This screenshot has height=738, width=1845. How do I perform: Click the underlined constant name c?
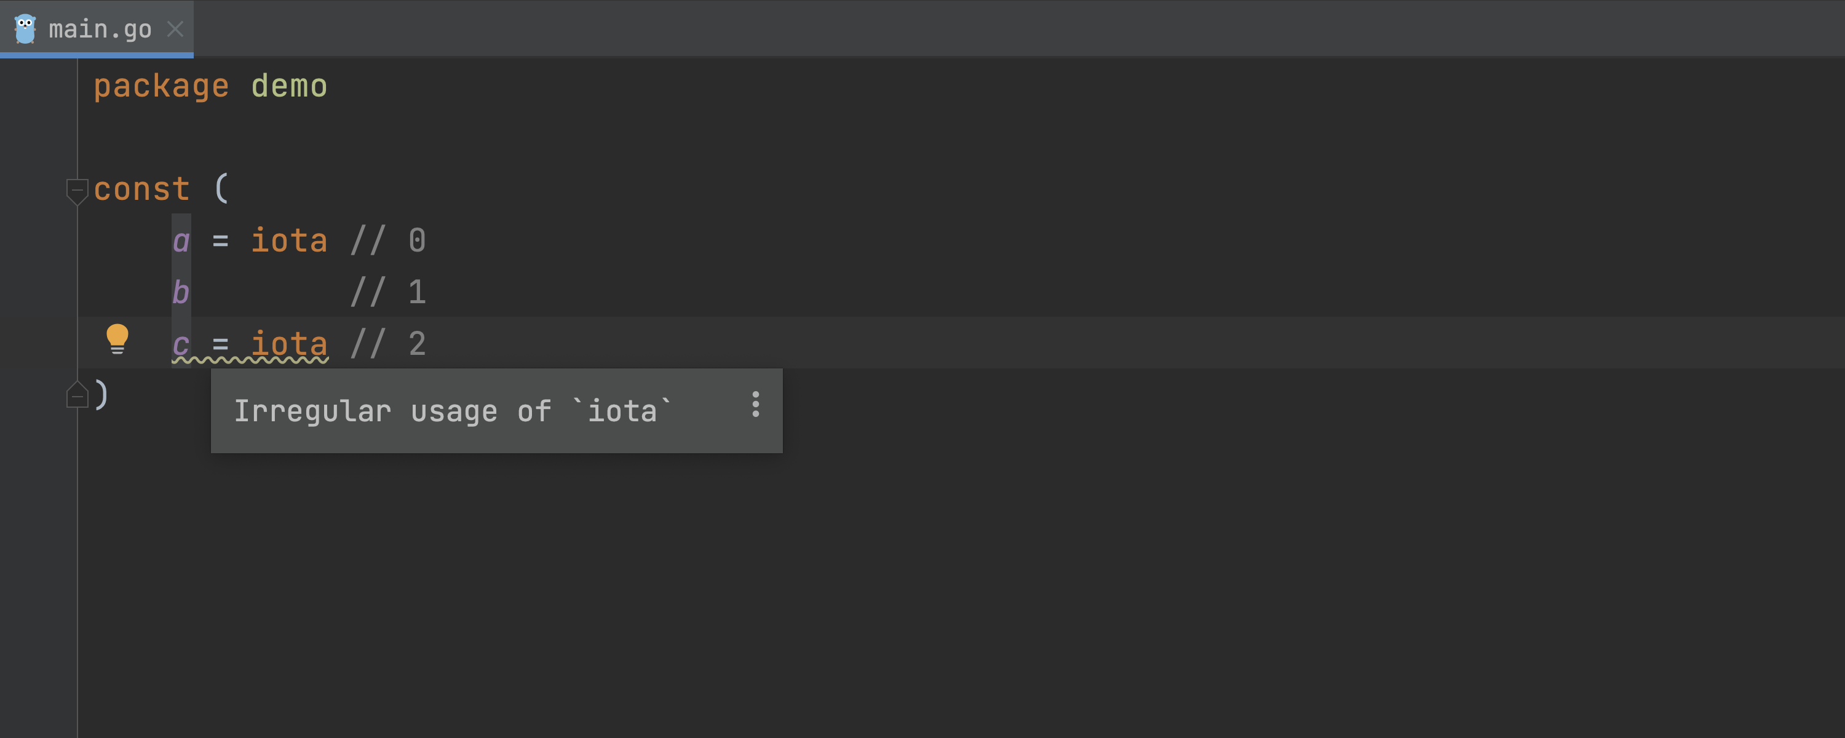[181, 344]
